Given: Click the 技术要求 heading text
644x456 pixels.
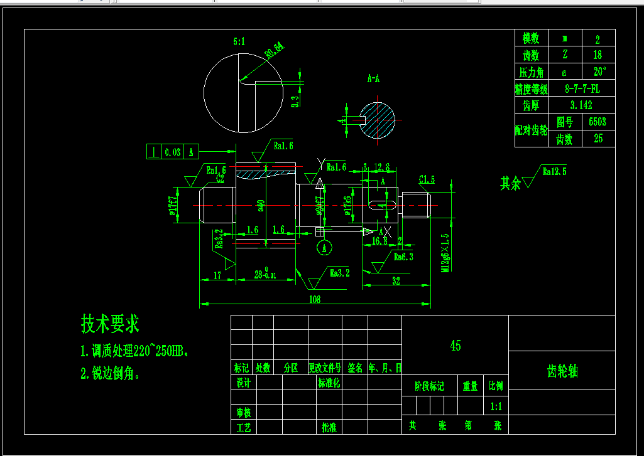Looking at the screenshot, I should (111, 325).
